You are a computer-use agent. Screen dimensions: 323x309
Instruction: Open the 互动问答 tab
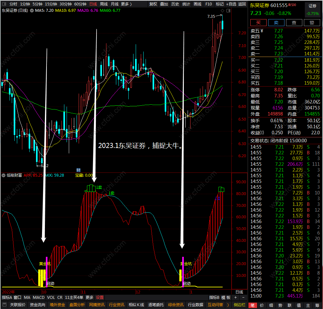pyautogui.click(x=215, y=305)
